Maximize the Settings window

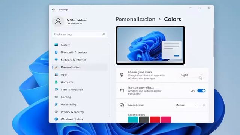pos(200,8)
